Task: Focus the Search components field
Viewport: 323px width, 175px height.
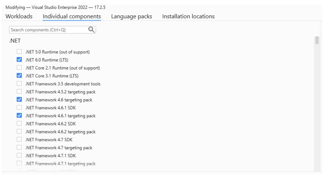Action: coord(52,30)
